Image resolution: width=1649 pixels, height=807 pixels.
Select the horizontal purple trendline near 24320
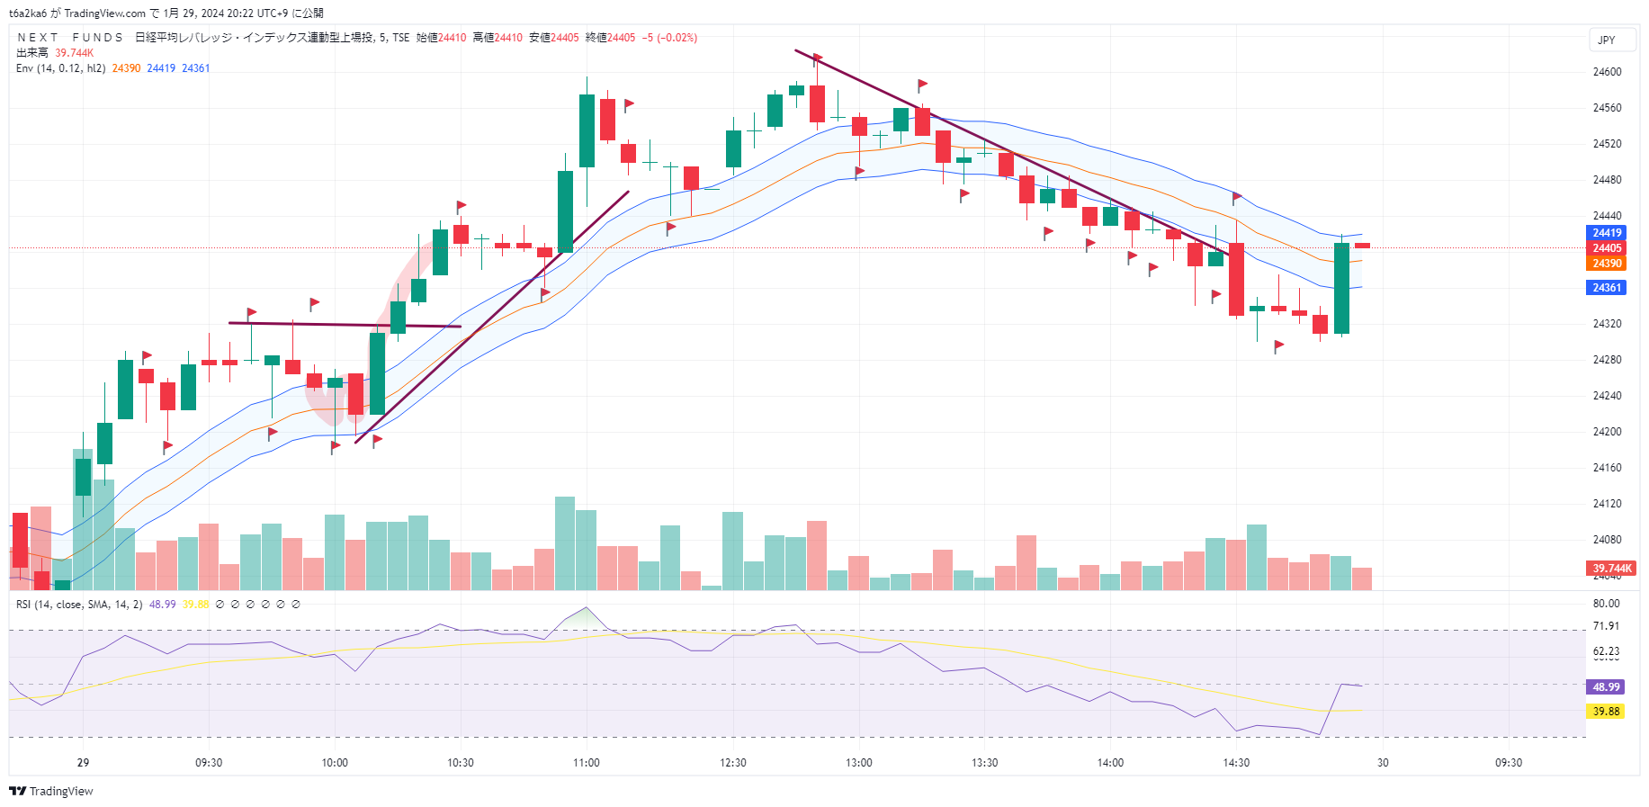click(x=345, y=324)
